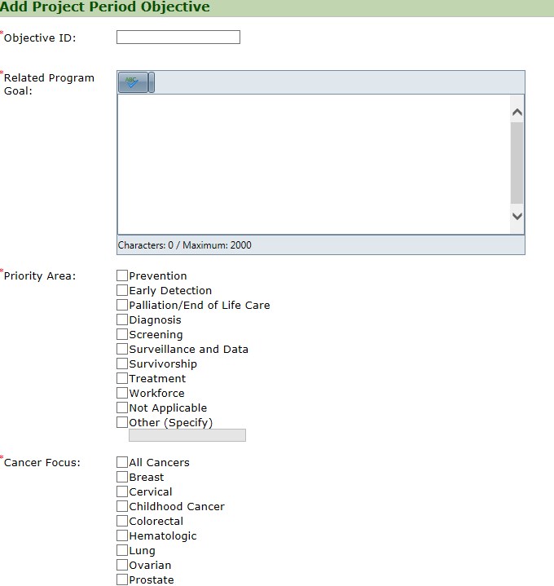This screenshot has width=554, height=586.
Task: Check All Cancers focus
Action: tap(122, 462)
